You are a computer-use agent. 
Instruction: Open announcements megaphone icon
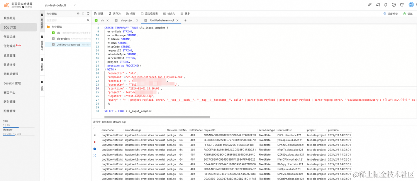pos(378,5)
